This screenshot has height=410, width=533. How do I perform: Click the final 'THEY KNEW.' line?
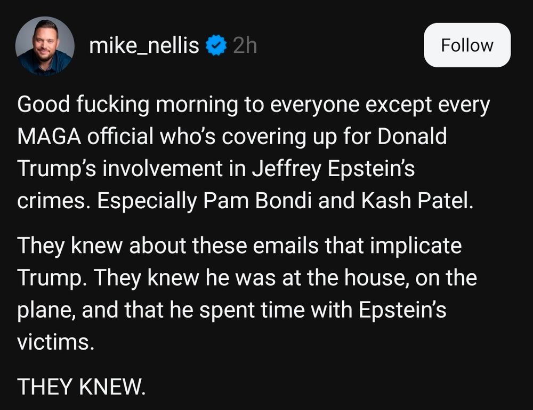[81, 386]
